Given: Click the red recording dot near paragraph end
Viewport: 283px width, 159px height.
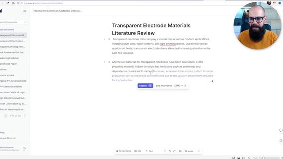Looking at the screenshot, I should 212,81.
